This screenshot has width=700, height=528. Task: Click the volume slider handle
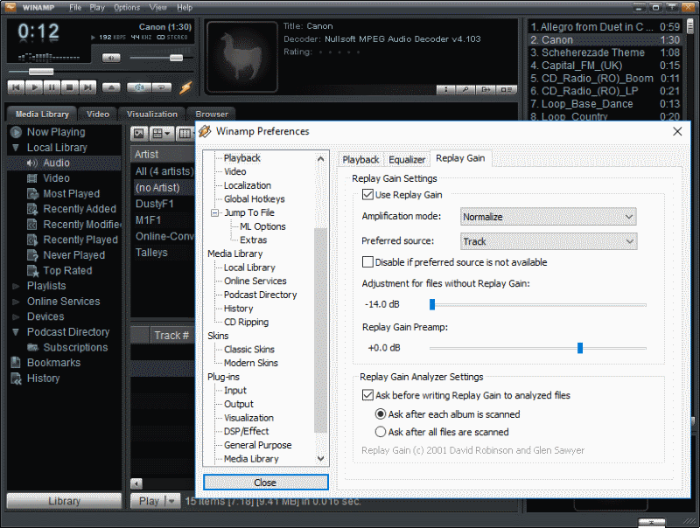coord(177,58)
